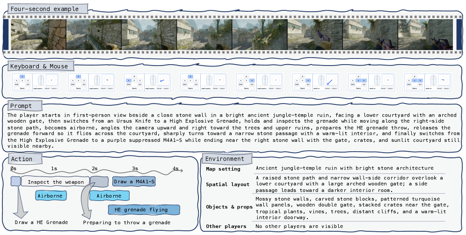Click the Four-second example header tab
The image size is (466, 235).
point(48,9)
